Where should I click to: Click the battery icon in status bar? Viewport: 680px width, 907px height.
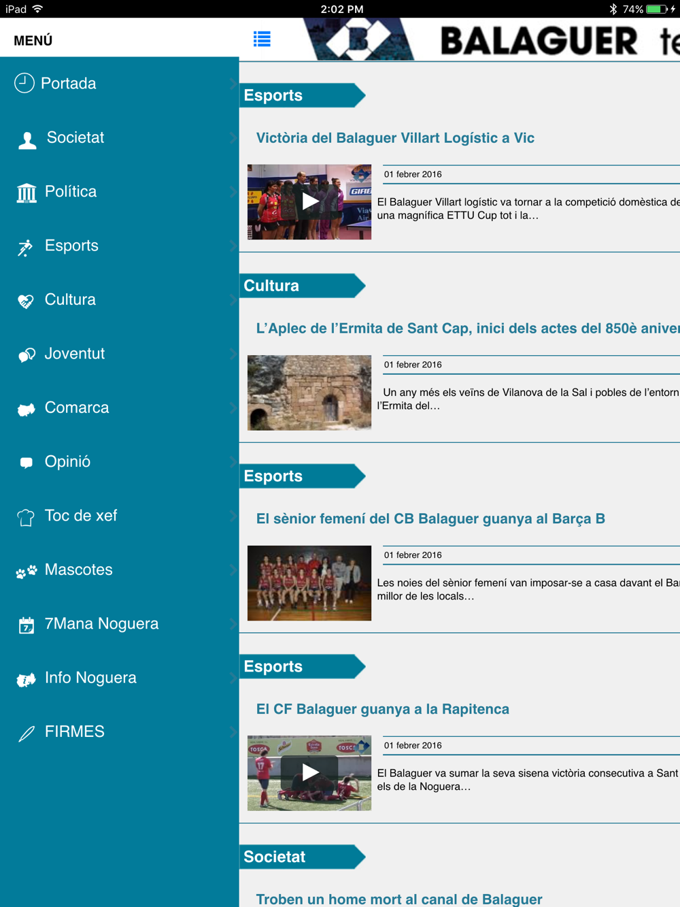pos(657,9)
